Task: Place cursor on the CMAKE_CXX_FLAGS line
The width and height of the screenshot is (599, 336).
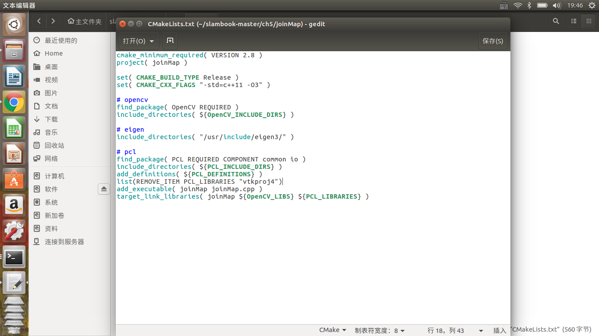Action: pyautogui.click(x=193, y=85)
